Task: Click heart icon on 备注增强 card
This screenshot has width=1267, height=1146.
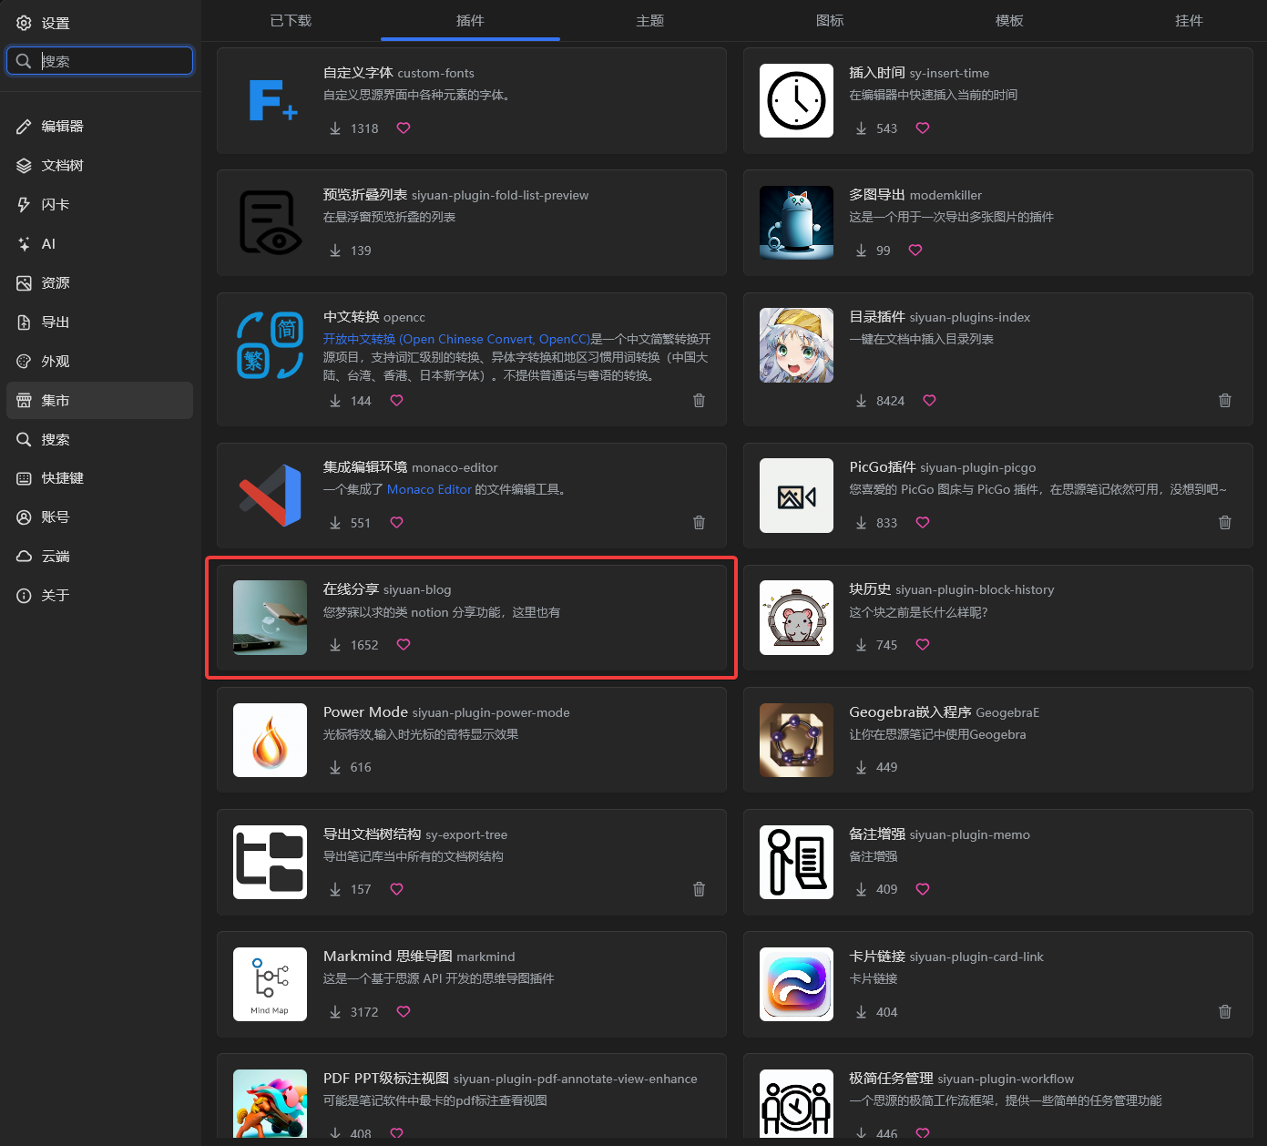Action: (923, 889)
